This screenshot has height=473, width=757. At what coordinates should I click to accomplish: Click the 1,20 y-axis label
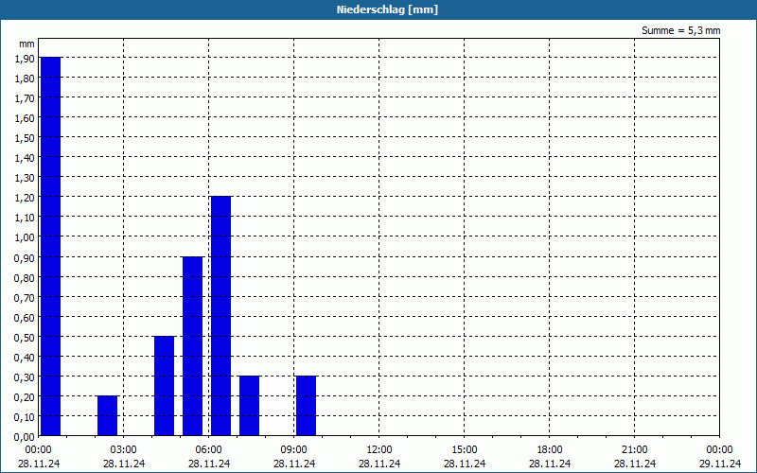(26, 198)
